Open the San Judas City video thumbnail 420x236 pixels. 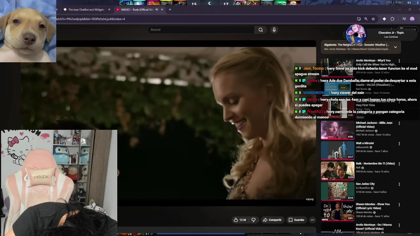click(338, 191)
